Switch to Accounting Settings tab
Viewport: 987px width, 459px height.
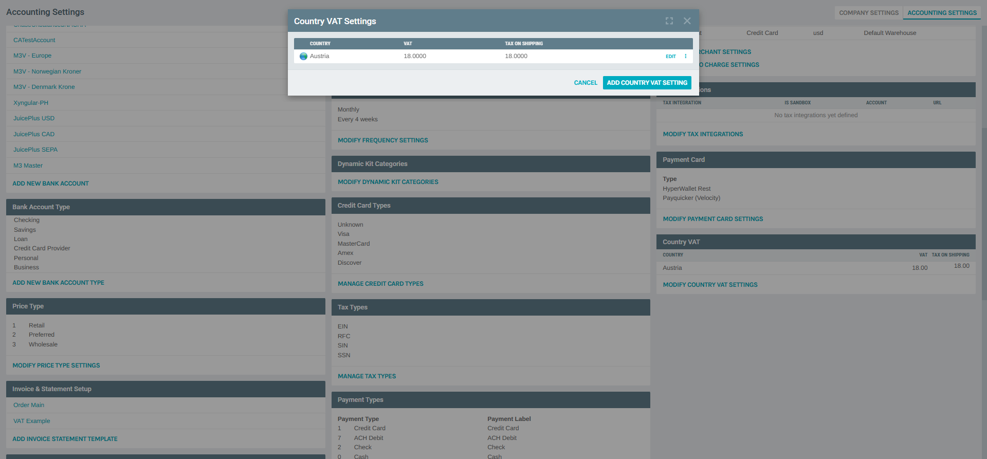click(942, 13)
